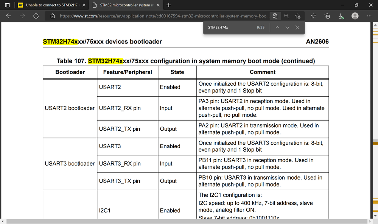Open the zoom magnifier control
378x224 pixels.
point(286,16)
